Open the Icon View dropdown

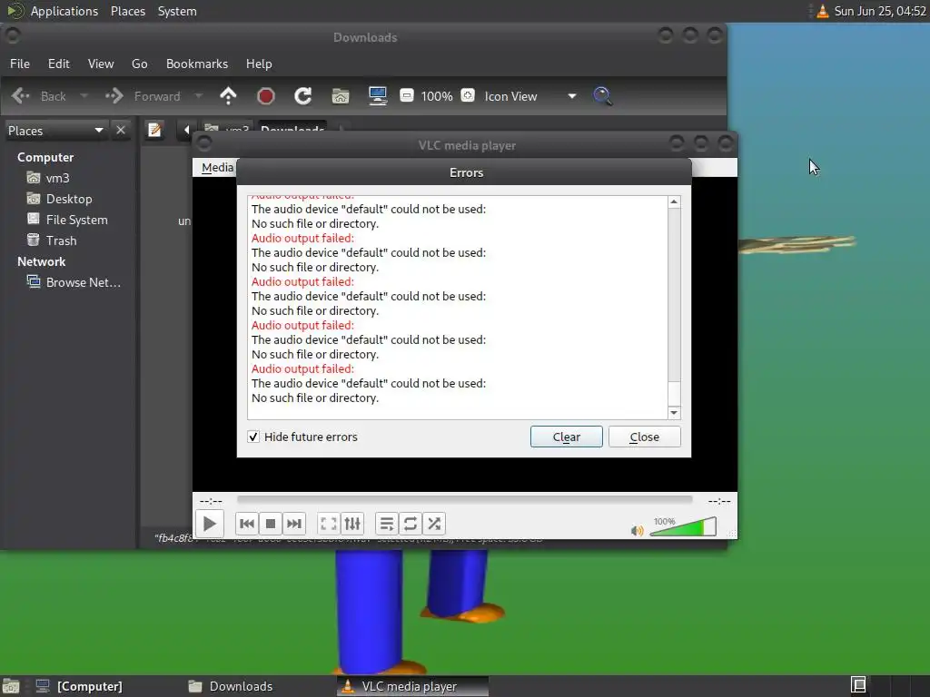point(530,96)
